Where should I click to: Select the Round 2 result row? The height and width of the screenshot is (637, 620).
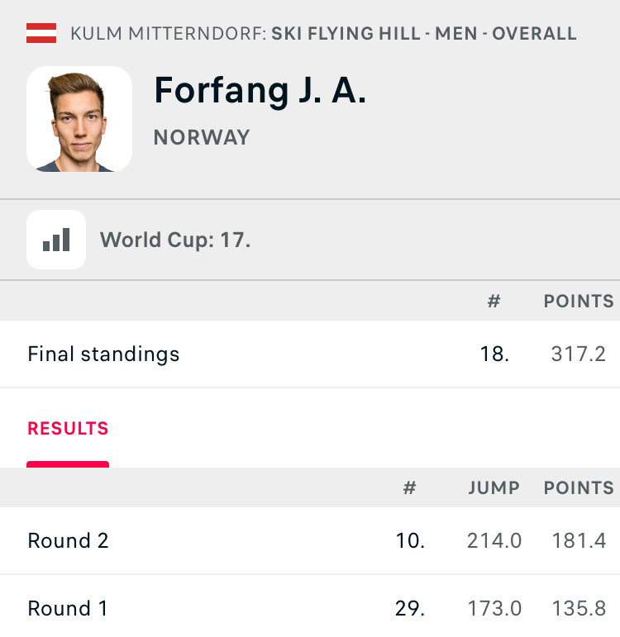pyautogui.click(x=310, y=540)
